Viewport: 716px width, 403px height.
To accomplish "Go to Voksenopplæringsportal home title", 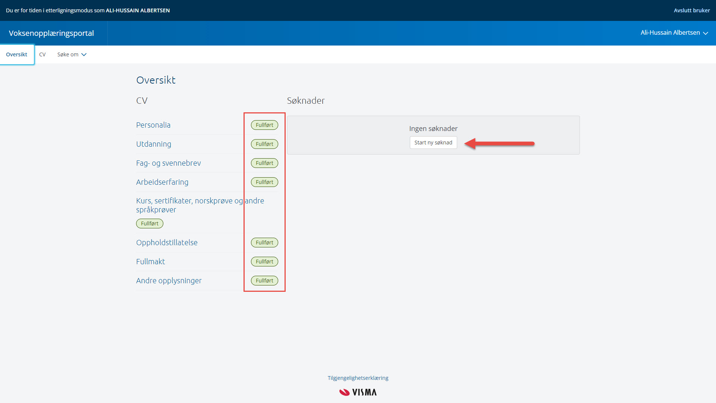I will click(x=51, y=33).
